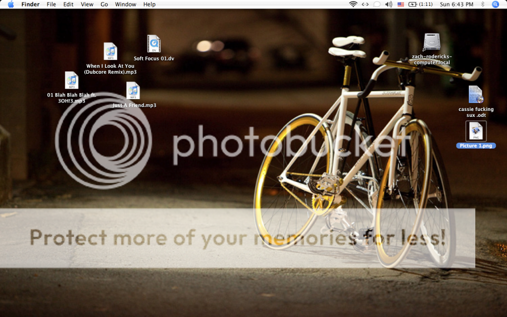Select the Picture 1.png file icon
Image resolution: width=507 pixels, height=317 pixels.
pyautogui.click(x=476, y=132)
